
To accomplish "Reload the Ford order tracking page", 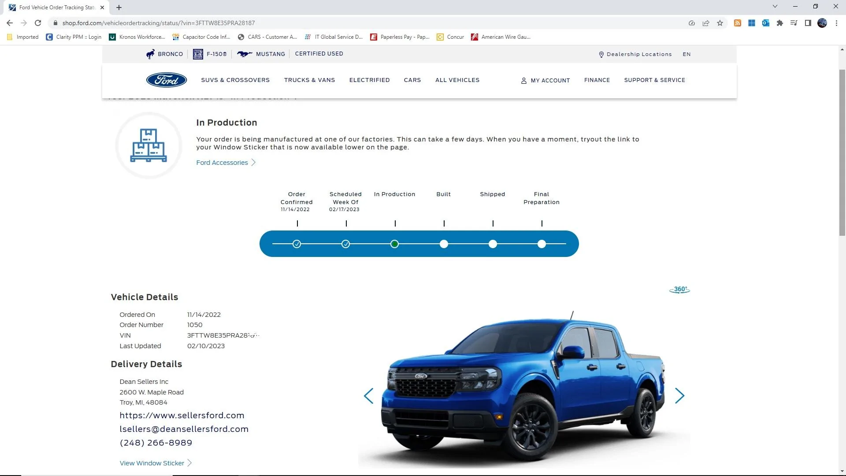I will [38, 23].
